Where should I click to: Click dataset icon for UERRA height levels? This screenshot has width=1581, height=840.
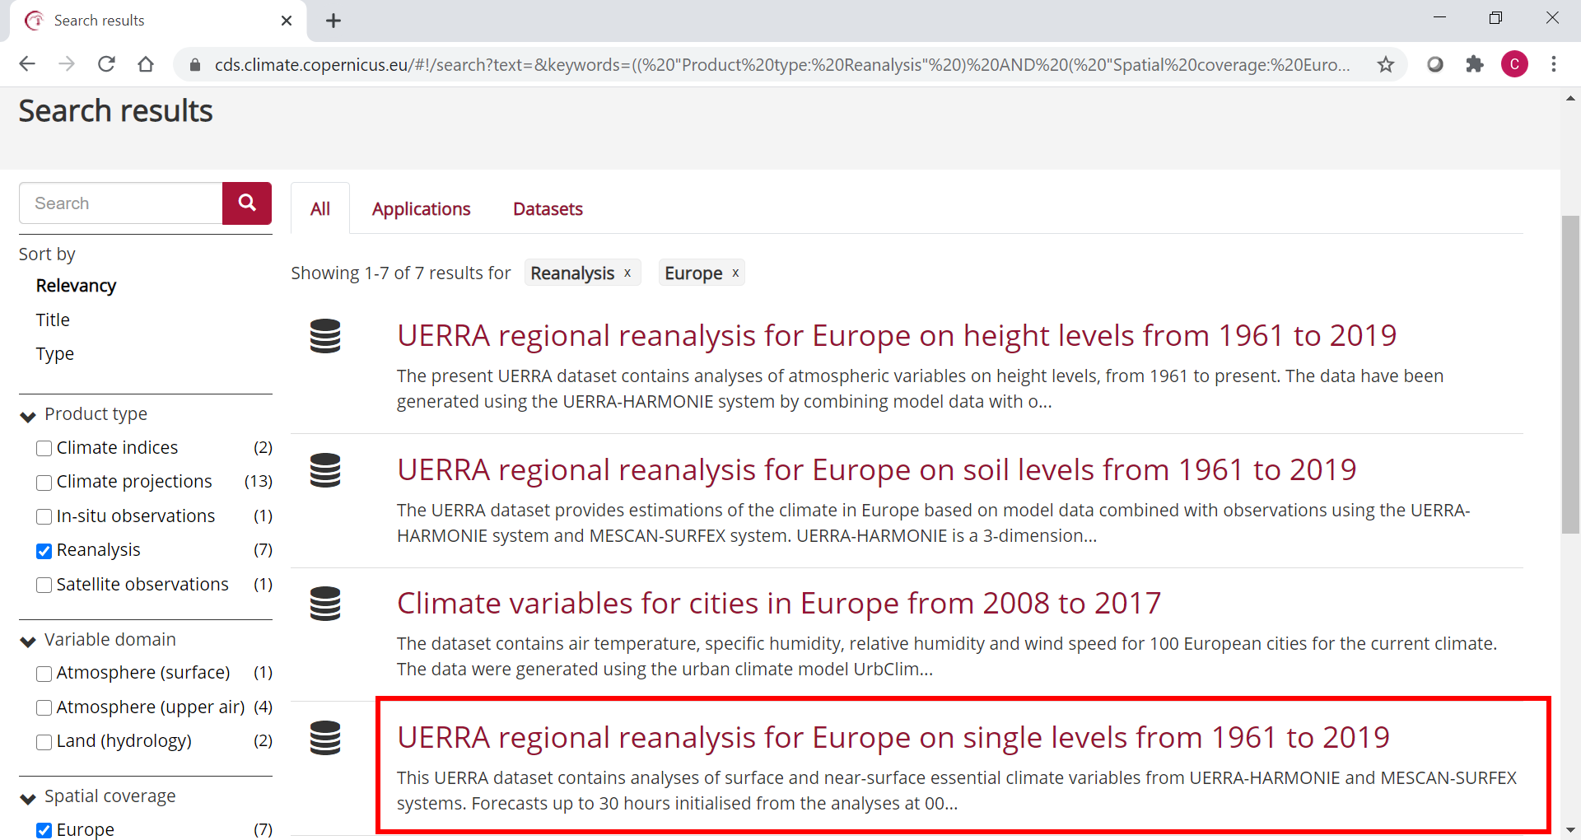point(325,336)
